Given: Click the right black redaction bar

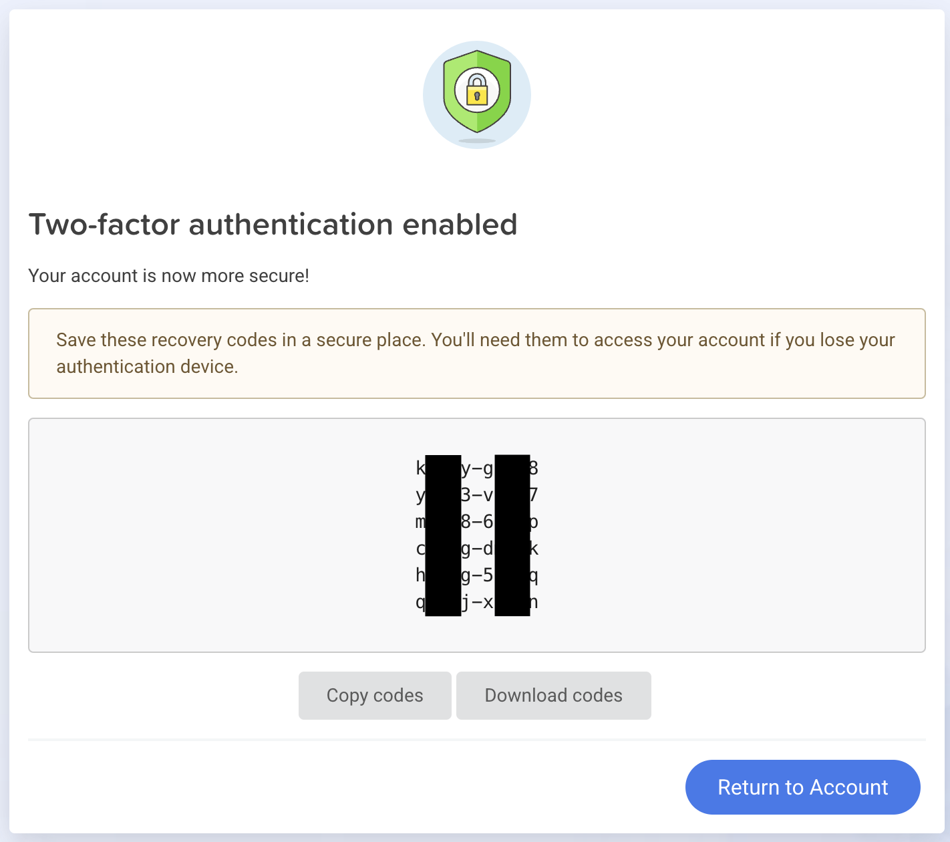Looking at the screenshot, I should point(512,535).
